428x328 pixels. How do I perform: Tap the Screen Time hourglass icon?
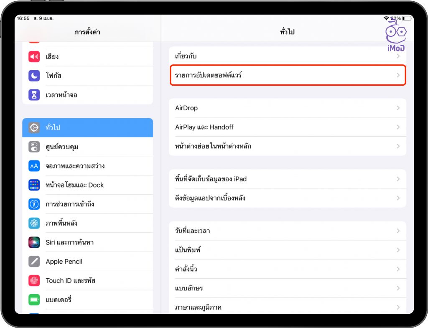click(x=34, y=95)
